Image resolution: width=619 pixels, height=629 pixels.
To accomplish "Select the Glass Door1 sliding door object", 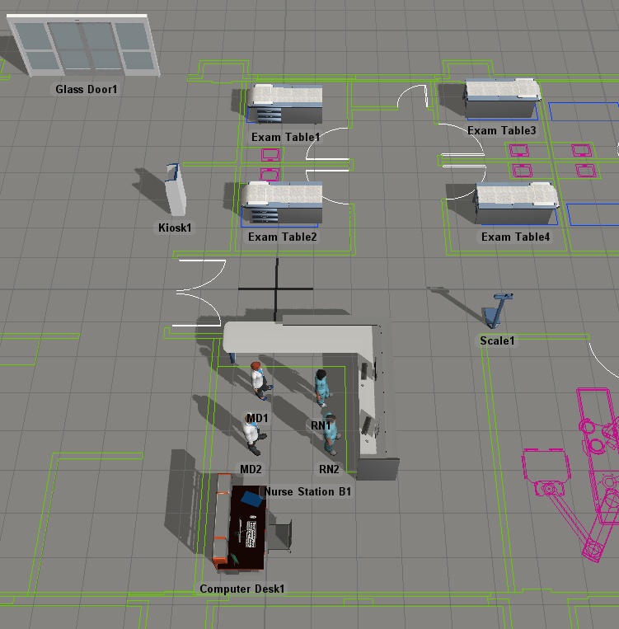I will point(83,45).
